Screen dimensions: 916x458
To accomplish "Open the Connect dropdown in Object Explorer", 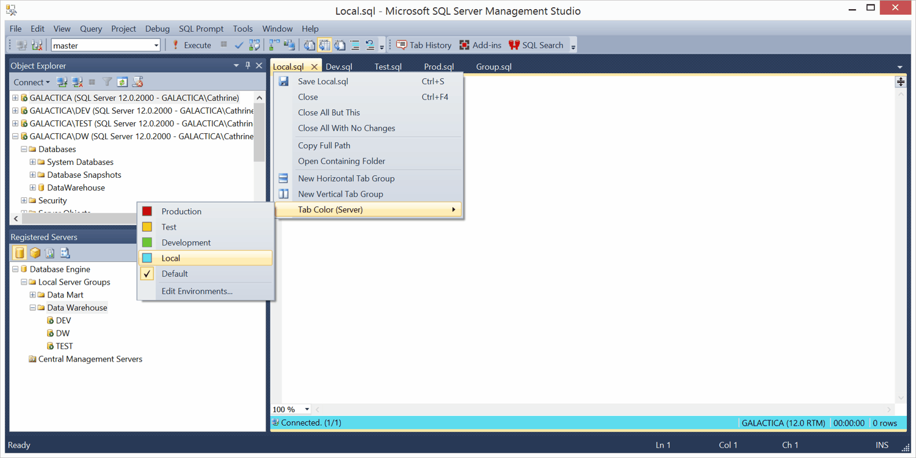I will [32, 82].
